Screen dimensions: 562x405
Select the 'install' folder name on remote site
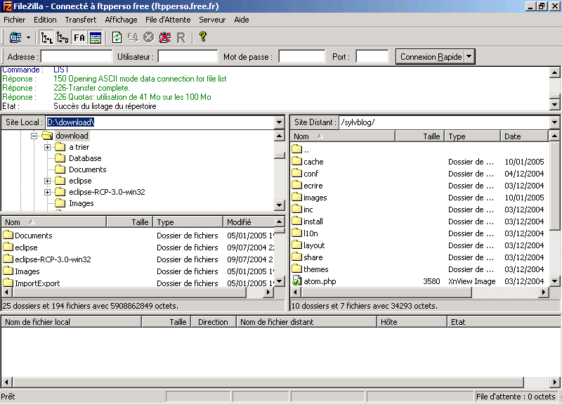pos(313,221)
